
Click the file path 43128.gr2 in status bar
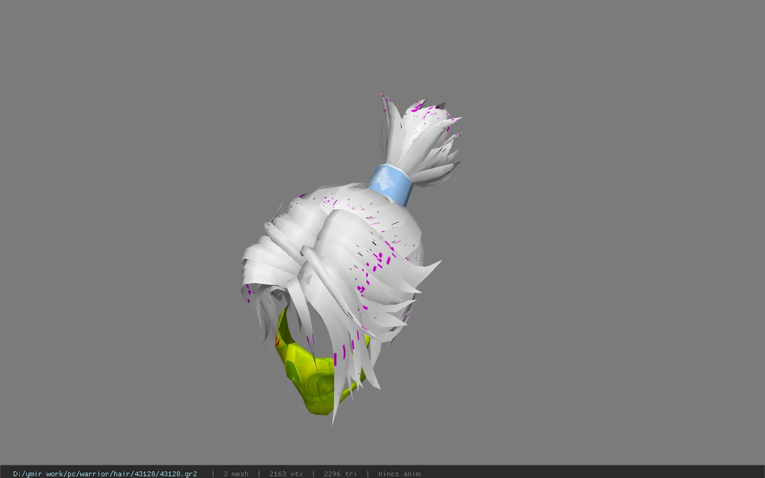tap(105, 474)
